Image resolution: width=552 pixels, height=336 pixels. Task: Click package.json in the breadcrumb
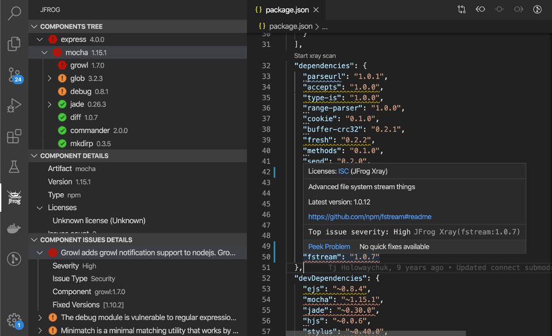pos(291,27)
